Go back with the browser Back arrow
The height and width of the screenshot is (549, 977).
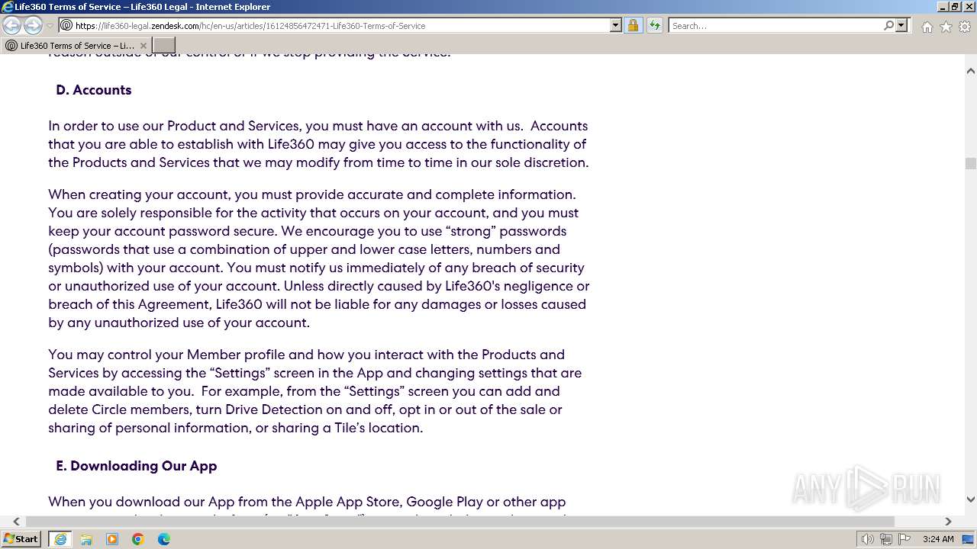click(x=11, y=25)
